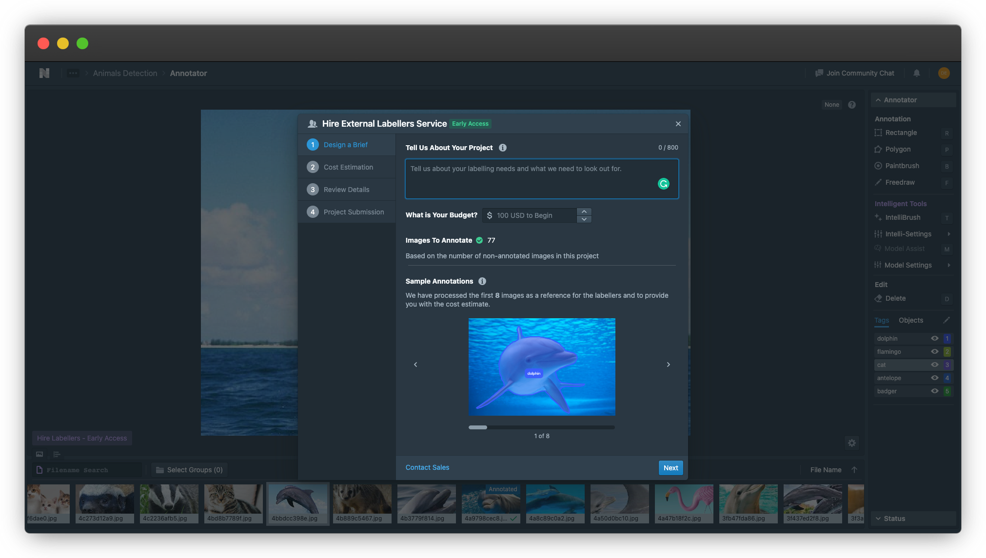Toggle visibility of cat tag
The height and width of the screenshot is (558, 986).
point(935,365)
